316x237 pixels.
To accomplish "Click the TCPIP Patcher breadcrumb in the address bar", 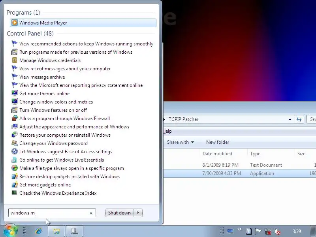I will coord(184,119).
